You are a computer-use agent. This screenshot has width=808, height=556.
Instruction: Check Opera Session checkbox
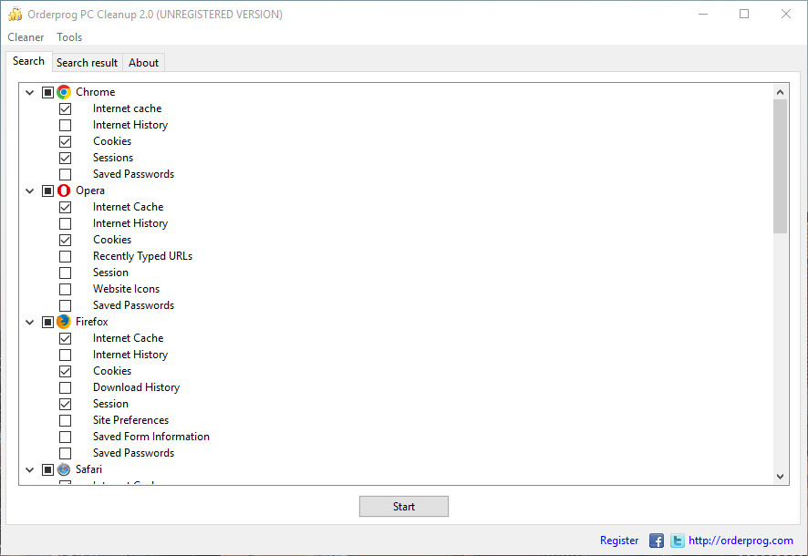pos(65,273)
